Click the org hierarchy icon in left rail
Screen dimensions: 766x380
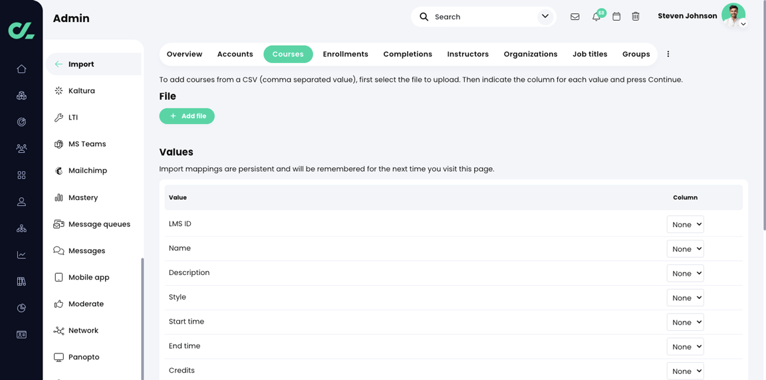pos(21,229)
